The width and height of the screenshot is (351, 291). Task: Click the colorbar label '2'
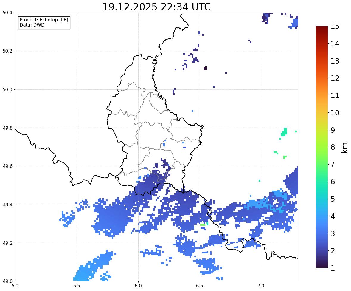point(333,251)
